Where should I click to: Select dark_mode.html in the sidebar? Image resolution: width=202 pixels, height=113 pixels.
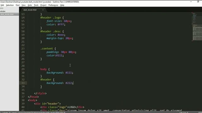[x=7, y=14]
